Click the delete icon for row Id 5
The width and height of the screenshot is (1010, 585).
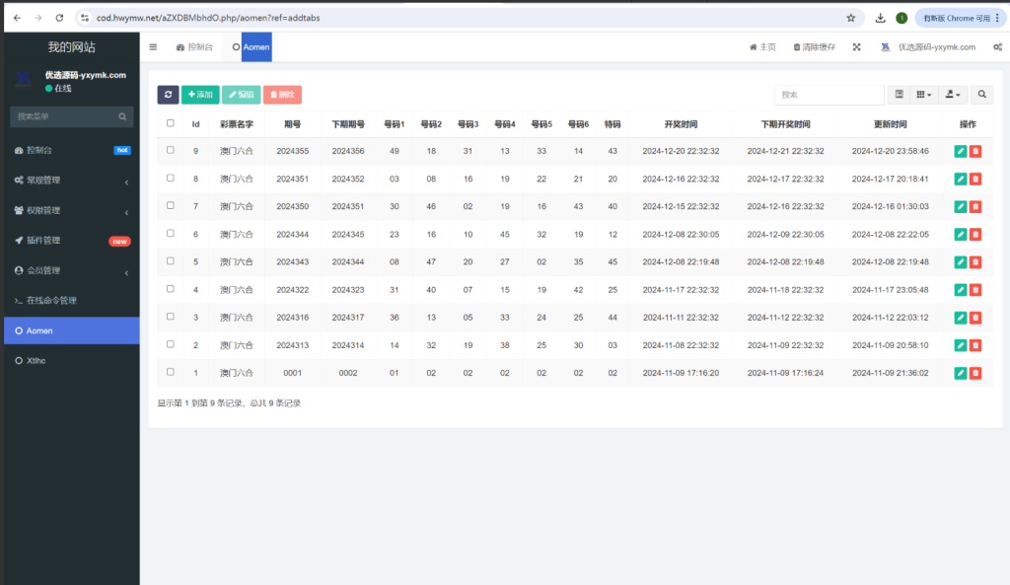coord(975,262)
